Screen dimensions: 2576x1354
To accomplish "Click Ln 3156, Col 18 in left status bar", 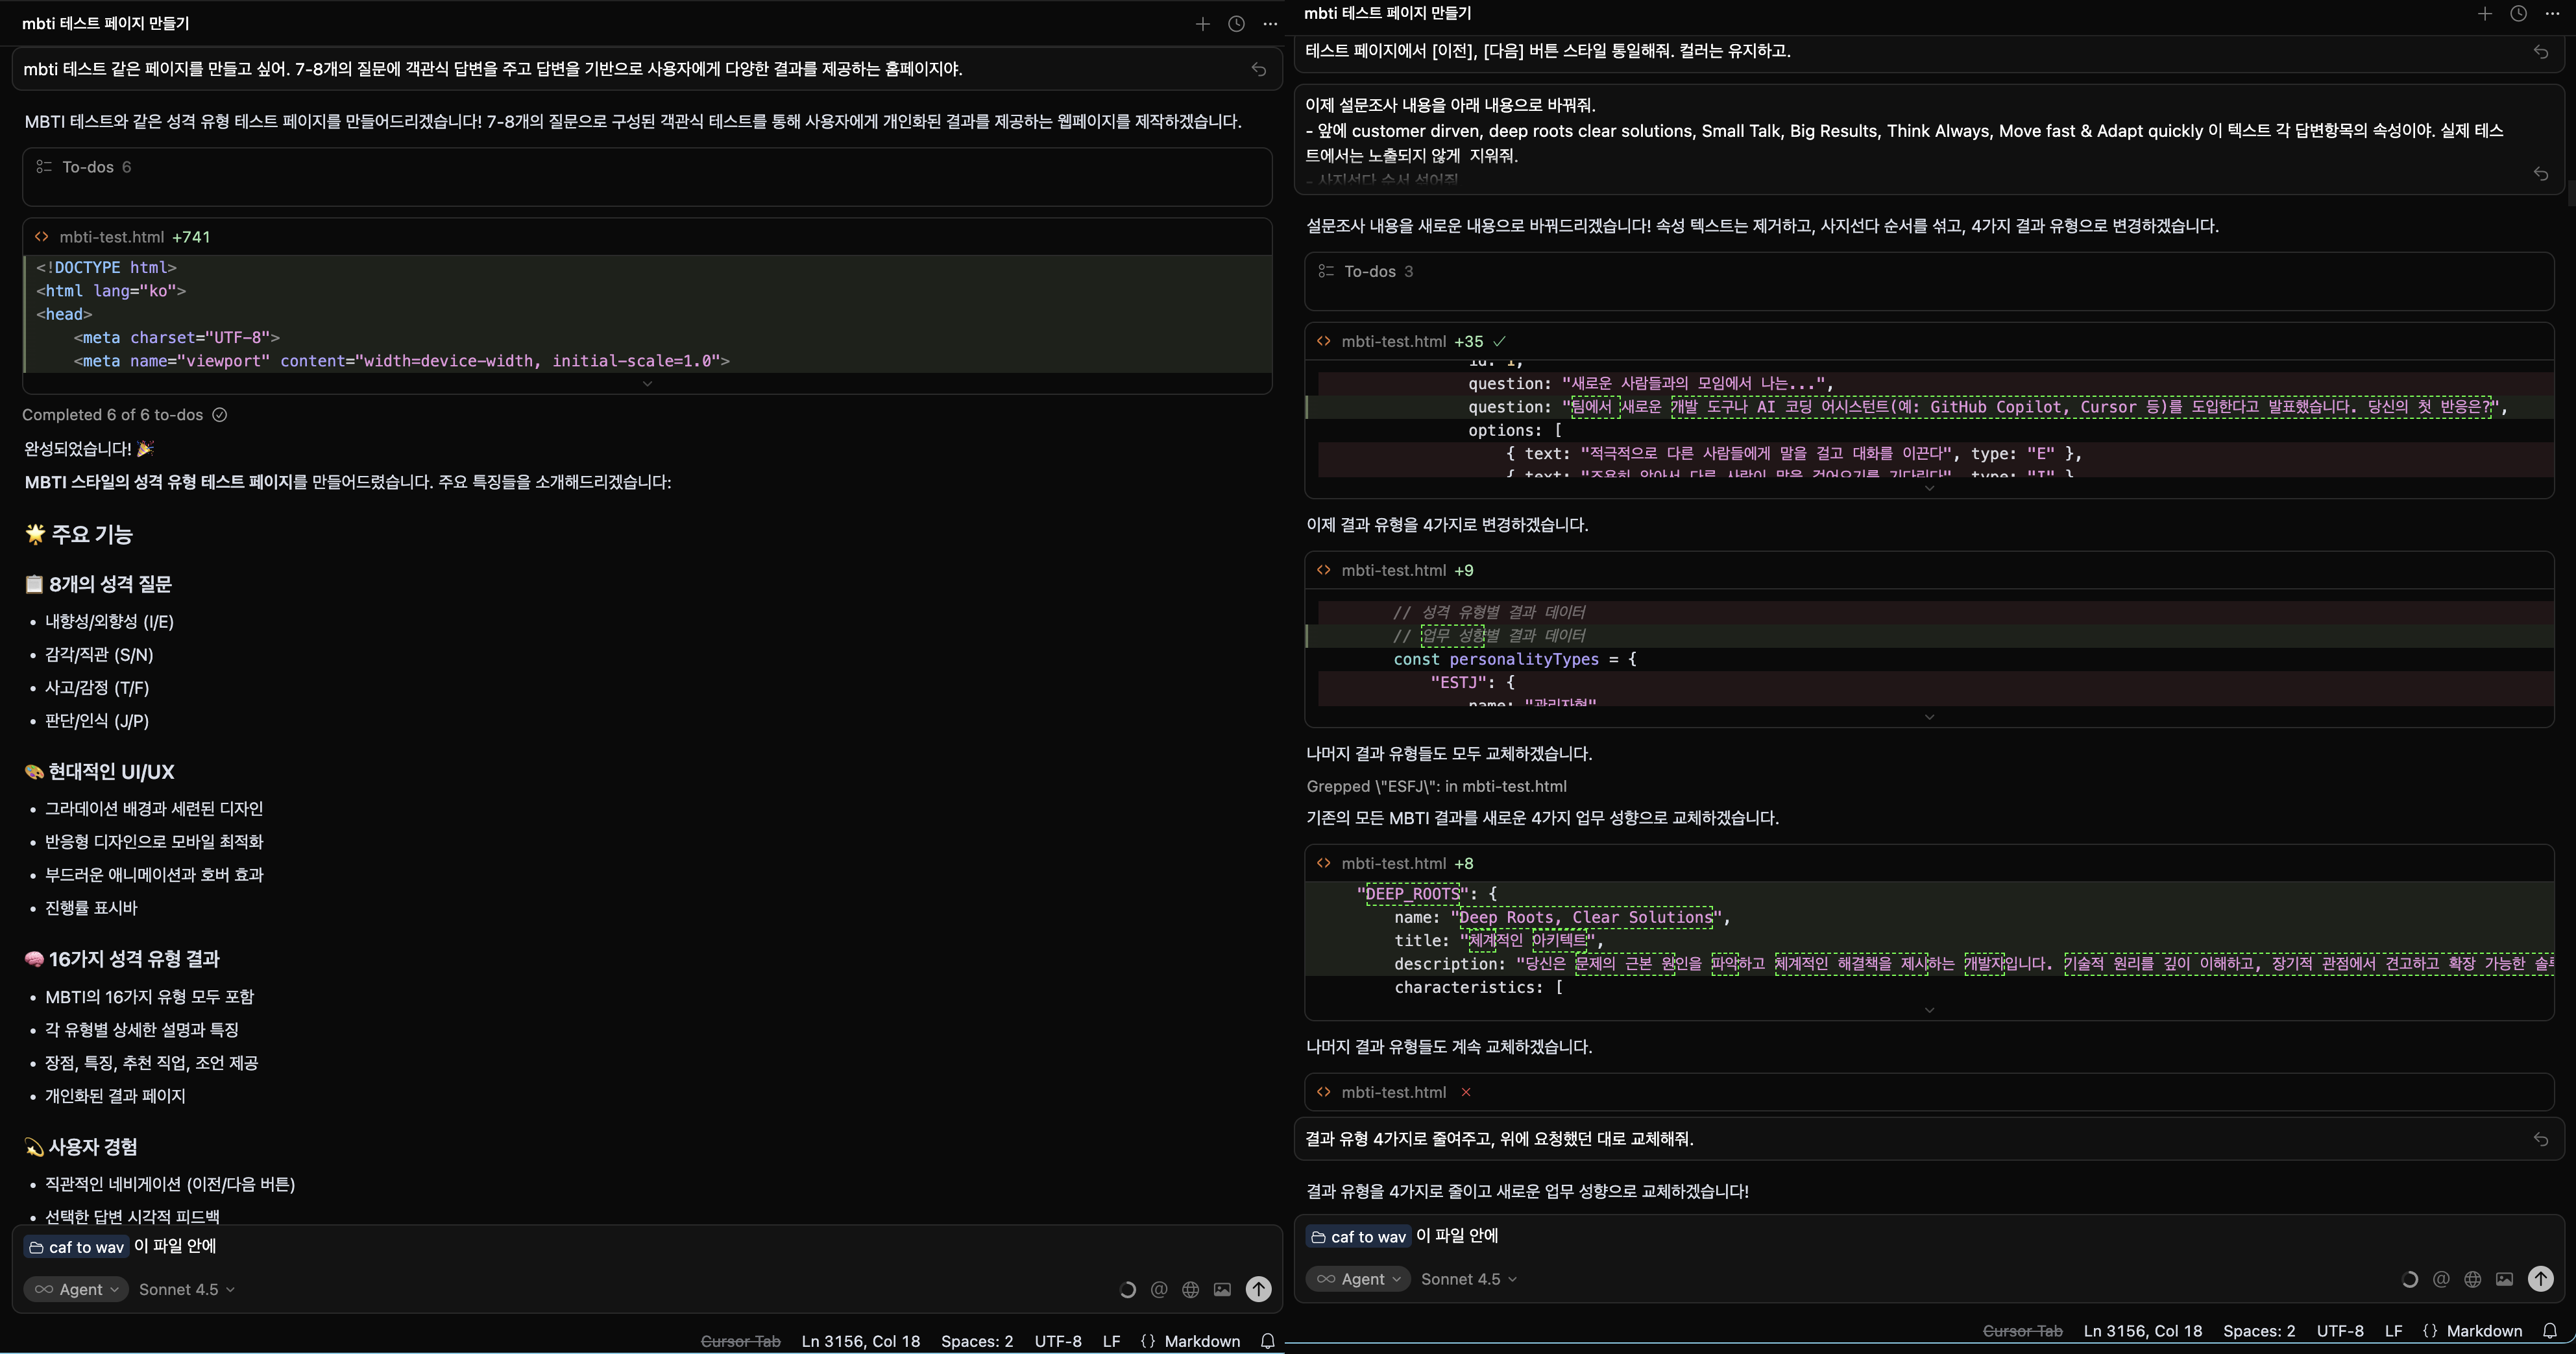I will pos(860,1341).
